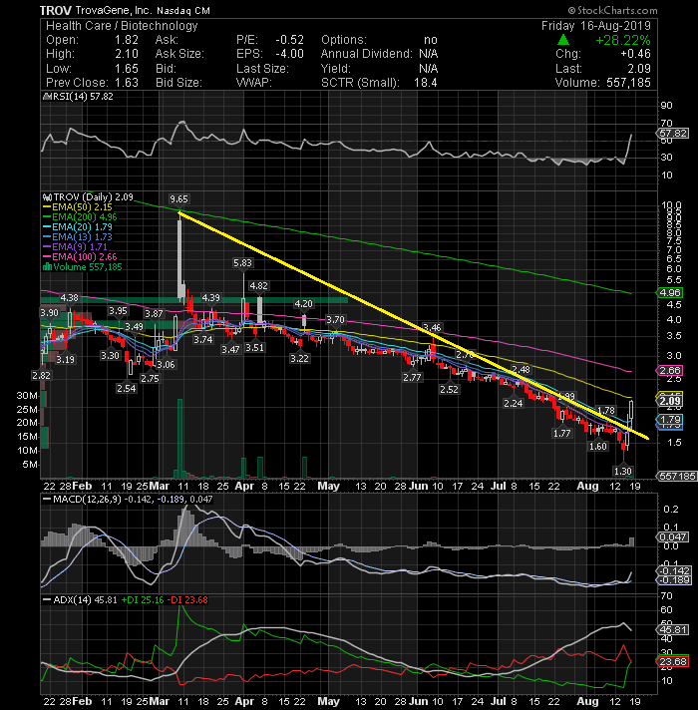Click the 45.81 ADX axis tag
The image size is (698, 710).
(673, 630)
